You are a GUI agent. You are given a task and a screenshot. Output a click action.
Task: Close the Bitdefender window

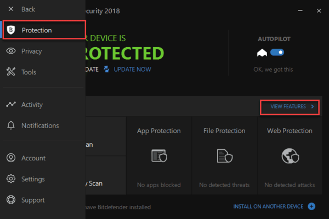click(x=319, y=10)
